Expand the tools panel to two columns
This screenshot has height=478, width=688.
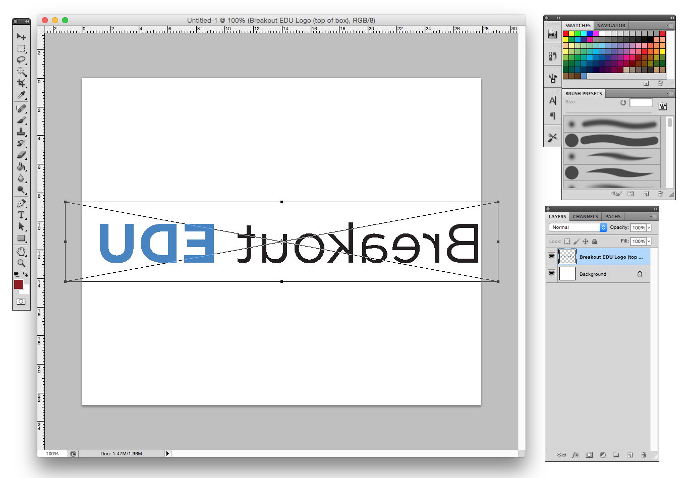point(26,21)
